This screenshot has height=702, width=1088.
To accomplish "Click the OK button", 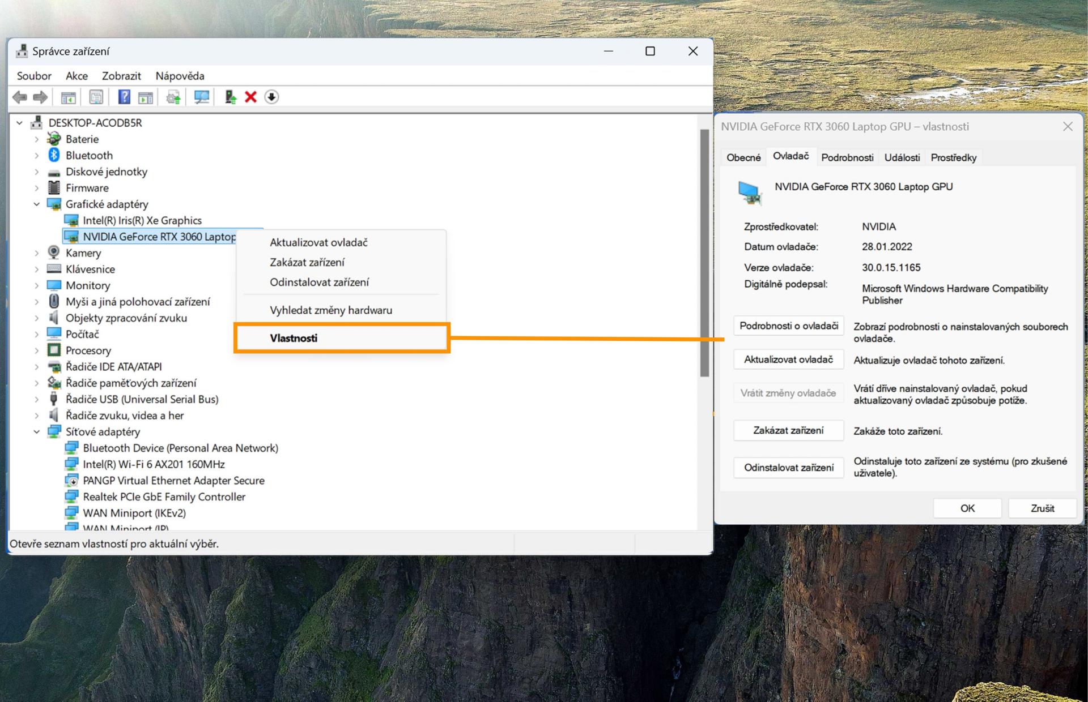I will pos(967,508).
